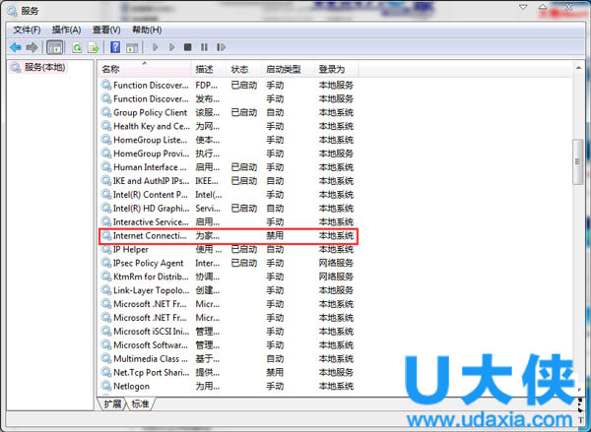Screen dimensions: 591x432
Task: Open the 查看(V) menu
Action: pyautogui.click(x=107, y=31)
